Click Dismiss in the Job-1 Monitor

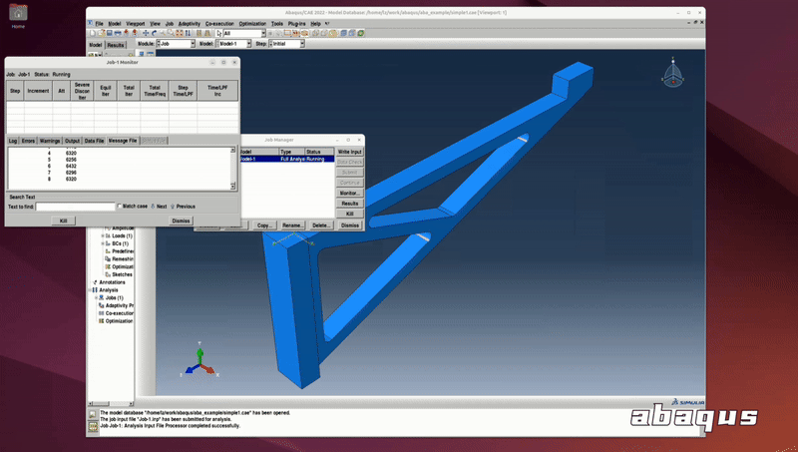[x=181, y=221]
